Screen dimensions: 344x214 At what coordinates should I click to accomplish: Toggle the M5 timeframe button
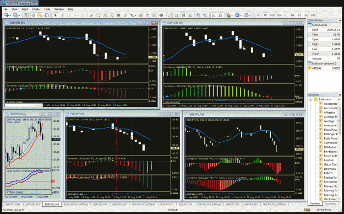(x=265, y=15)
